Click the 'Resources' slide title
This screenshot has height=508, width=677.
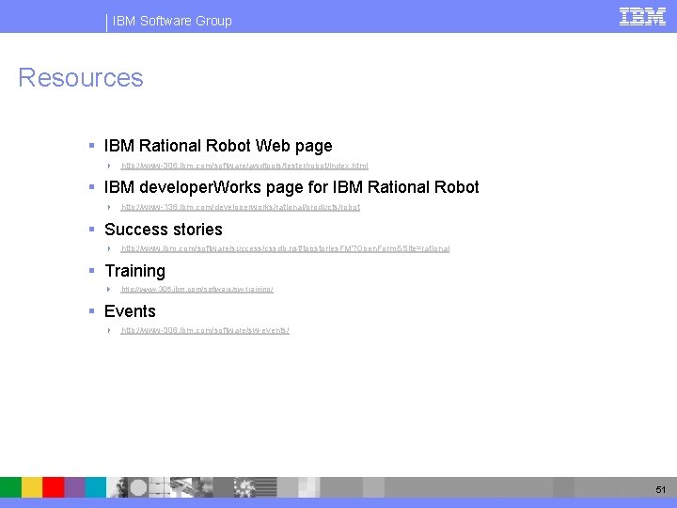(81, 78)
